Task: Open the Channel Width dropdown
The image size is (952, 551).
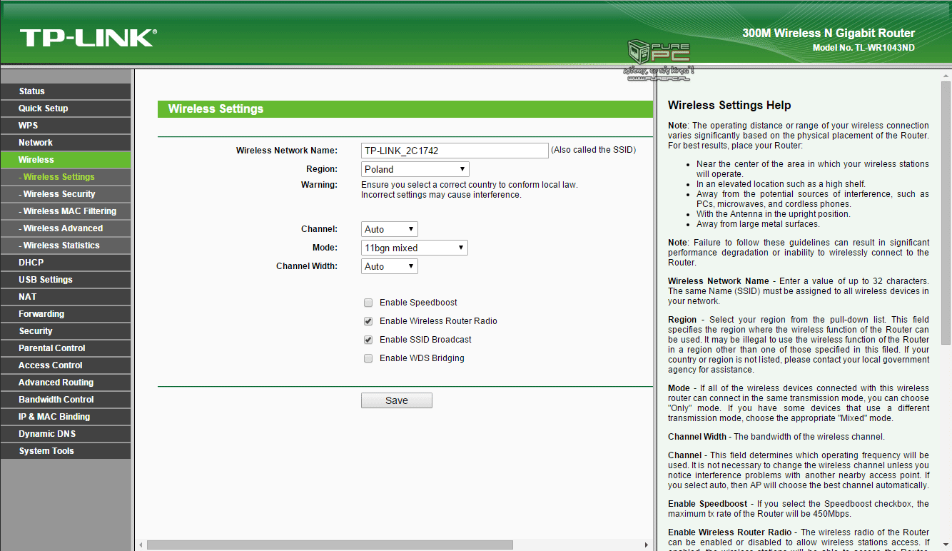Action: point(389,266)
